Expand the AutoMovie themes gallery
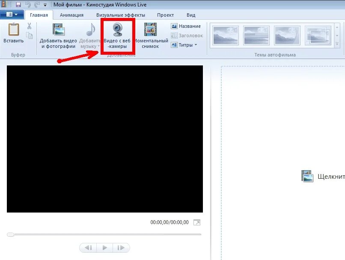Viewport: 345px width, 260px height. 337,44
